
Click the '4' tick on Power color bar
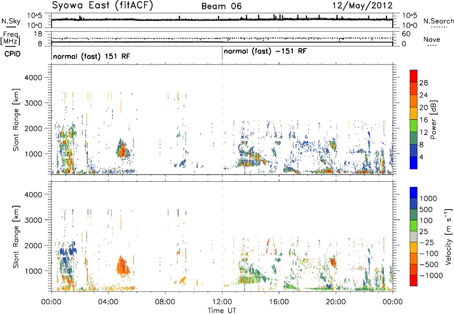tap(422, 158)
